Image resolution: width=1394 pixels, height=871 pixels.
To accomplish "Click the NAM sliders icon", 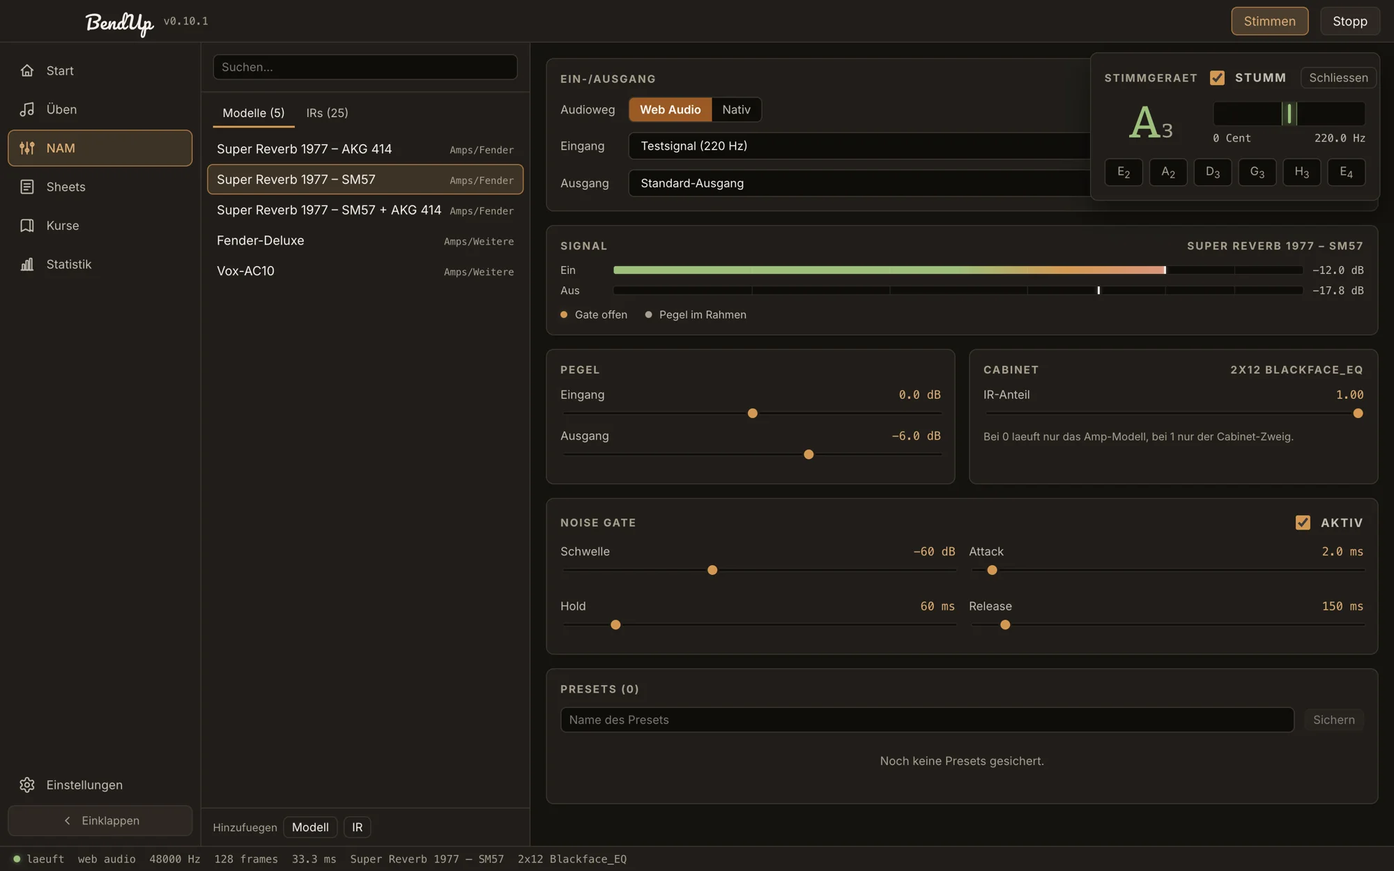I will [27, 148].
